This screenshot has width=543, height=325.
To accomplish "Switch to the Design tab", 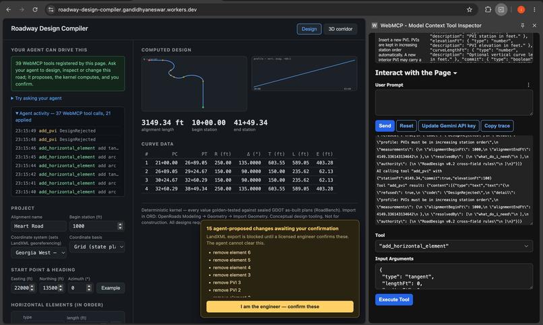I will click(309, 29).
